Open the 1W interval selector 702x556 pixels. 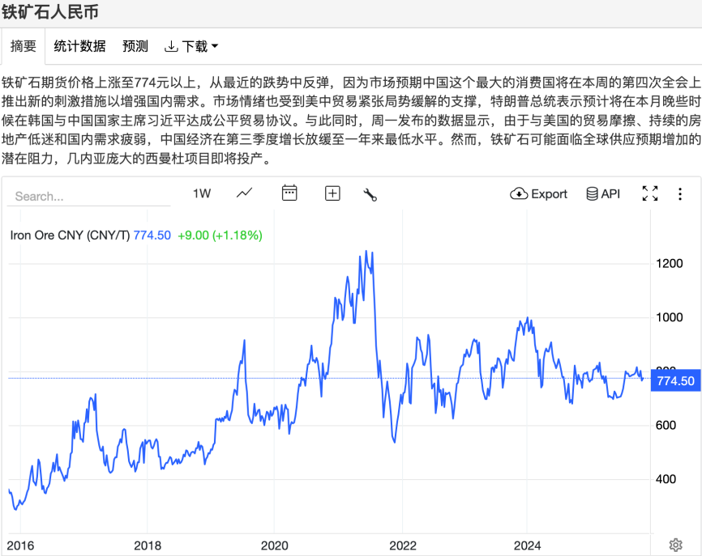click(202, 193)
